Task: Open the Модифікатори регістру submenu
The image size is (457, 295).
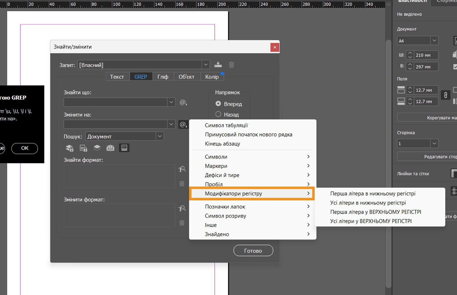Action: [x=253, y=194]
